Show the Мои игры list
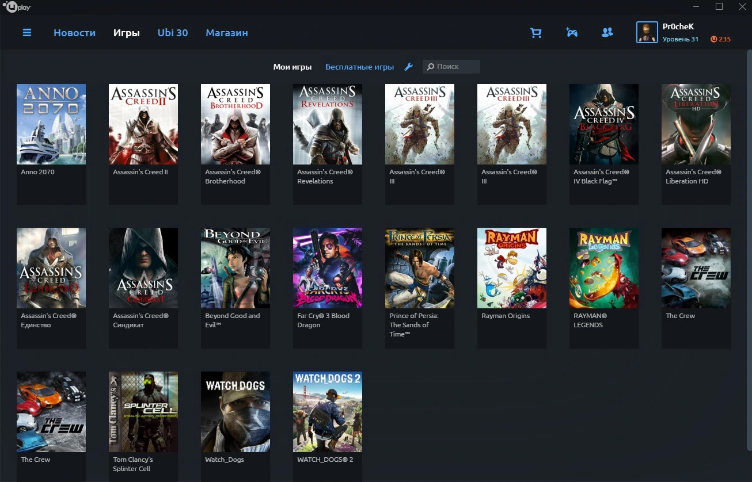Image resolution: width=752 pixels, height=482 pixels. click(293, 67)
